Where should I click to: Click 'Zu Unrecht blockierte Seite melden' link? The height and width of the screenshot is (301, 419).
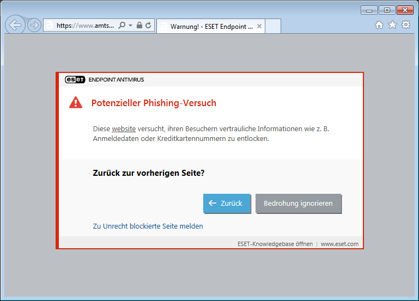point(148,226)
